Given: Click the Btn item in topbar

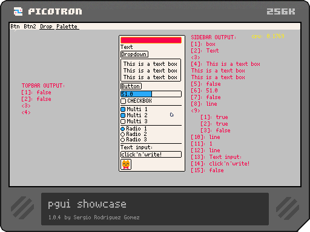Looking at the screenshot, I should tap(15, 27).
